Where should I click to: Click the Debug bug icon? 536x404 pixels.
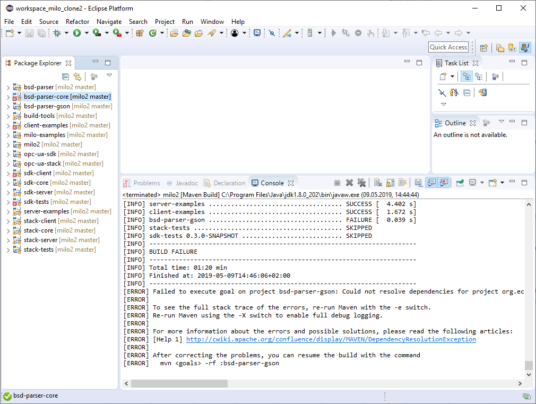click(57, 33)
